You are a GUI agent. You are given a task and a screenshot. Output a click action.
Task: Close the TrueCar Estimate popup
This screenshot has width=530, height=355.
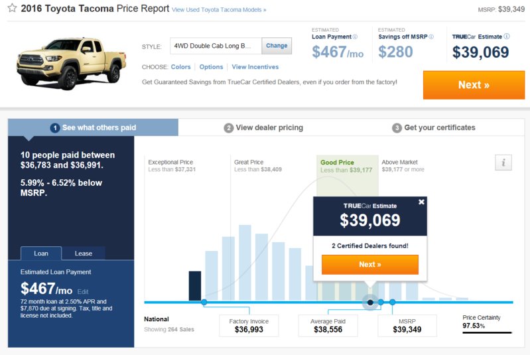[x=421, y=202]
